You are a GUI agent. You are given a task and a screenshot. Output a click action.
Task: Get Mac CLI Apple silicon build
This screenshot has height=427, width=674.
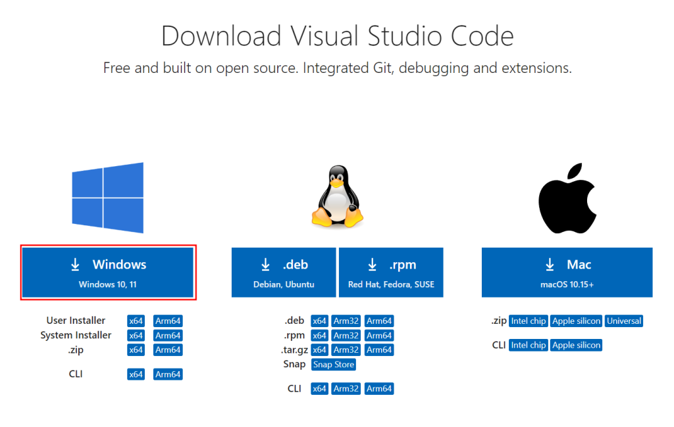coord(577,345)
